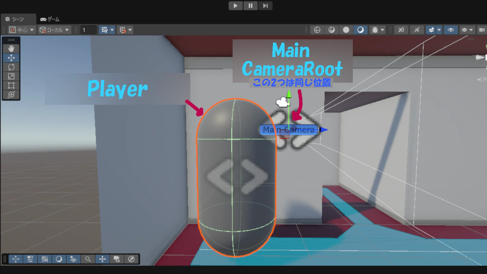Open the grid snapping settings arrow
Image resolution: width=487 pixels, height=274 pixels.
click(130, 30)
